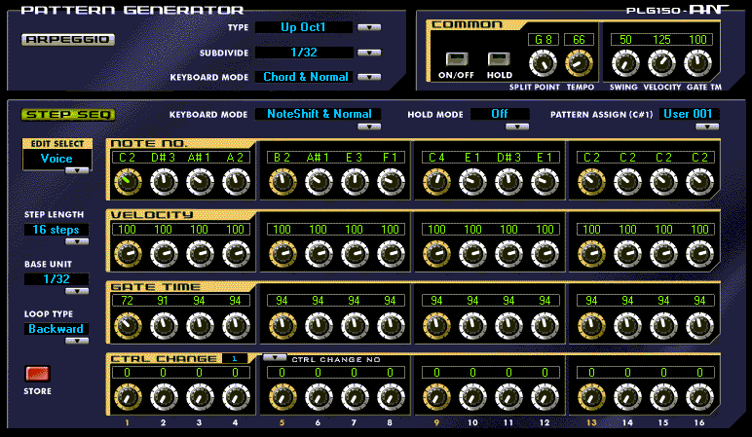752x437 pixels.
Task: Click the step 16 Note No. knob
Action: tap(699, 182)
